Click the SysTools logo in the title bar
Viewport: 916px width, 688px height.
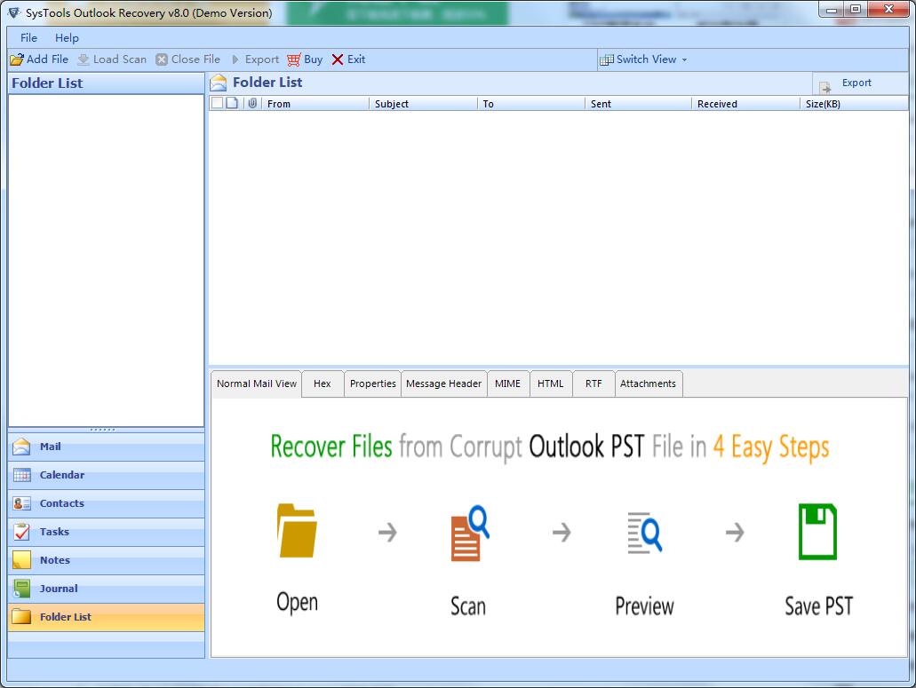tap(14, 12)
